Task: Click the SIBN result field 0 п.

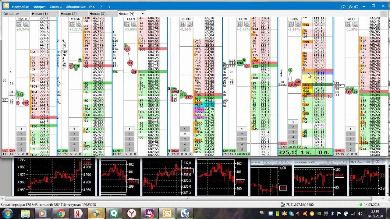Action: (x=324, y=152)
